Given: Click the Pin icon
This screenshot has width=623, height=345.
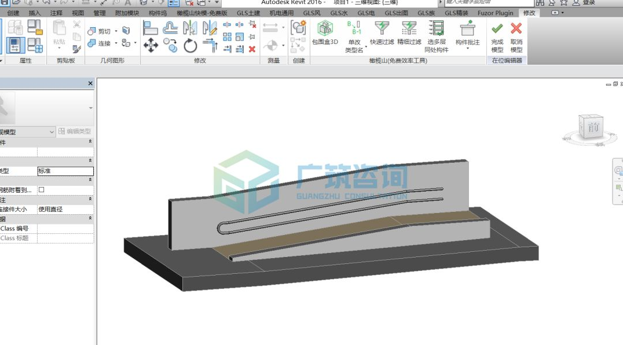Looking at the screenshot, I should [252, 37].
